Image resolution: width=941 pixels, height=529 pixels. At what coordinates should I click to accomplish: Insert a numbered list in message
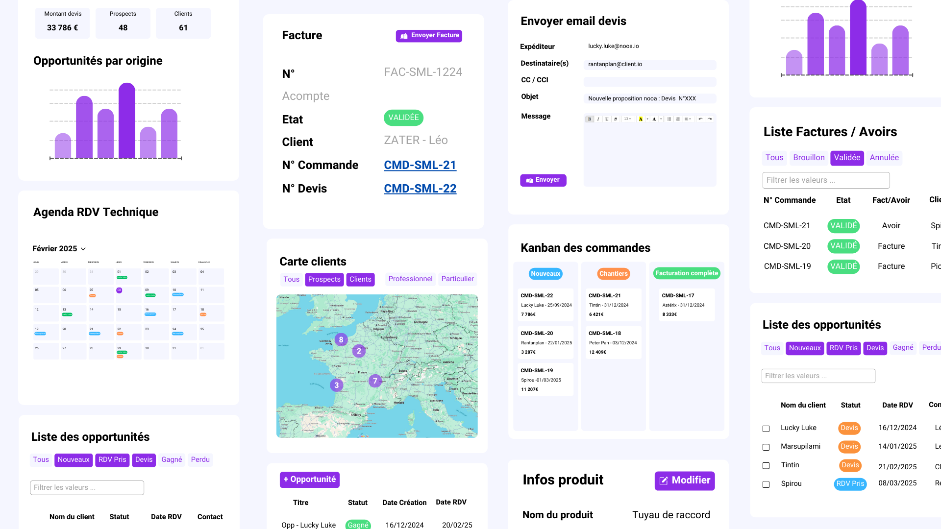tap(678, 119)
